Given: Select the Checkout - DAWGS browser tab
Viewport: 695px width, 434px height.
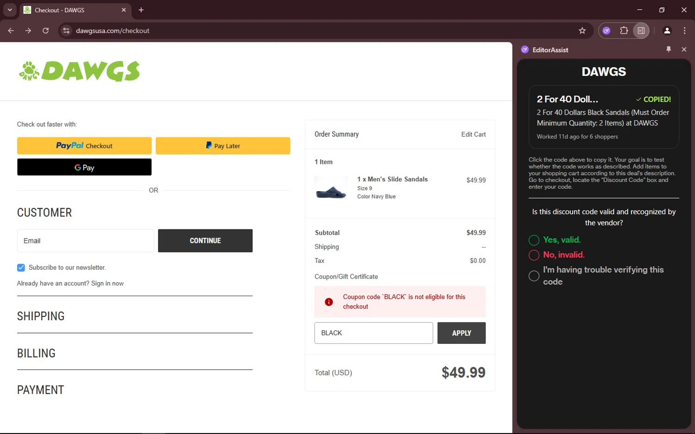Looking at the screenshot, I should 75,10.
